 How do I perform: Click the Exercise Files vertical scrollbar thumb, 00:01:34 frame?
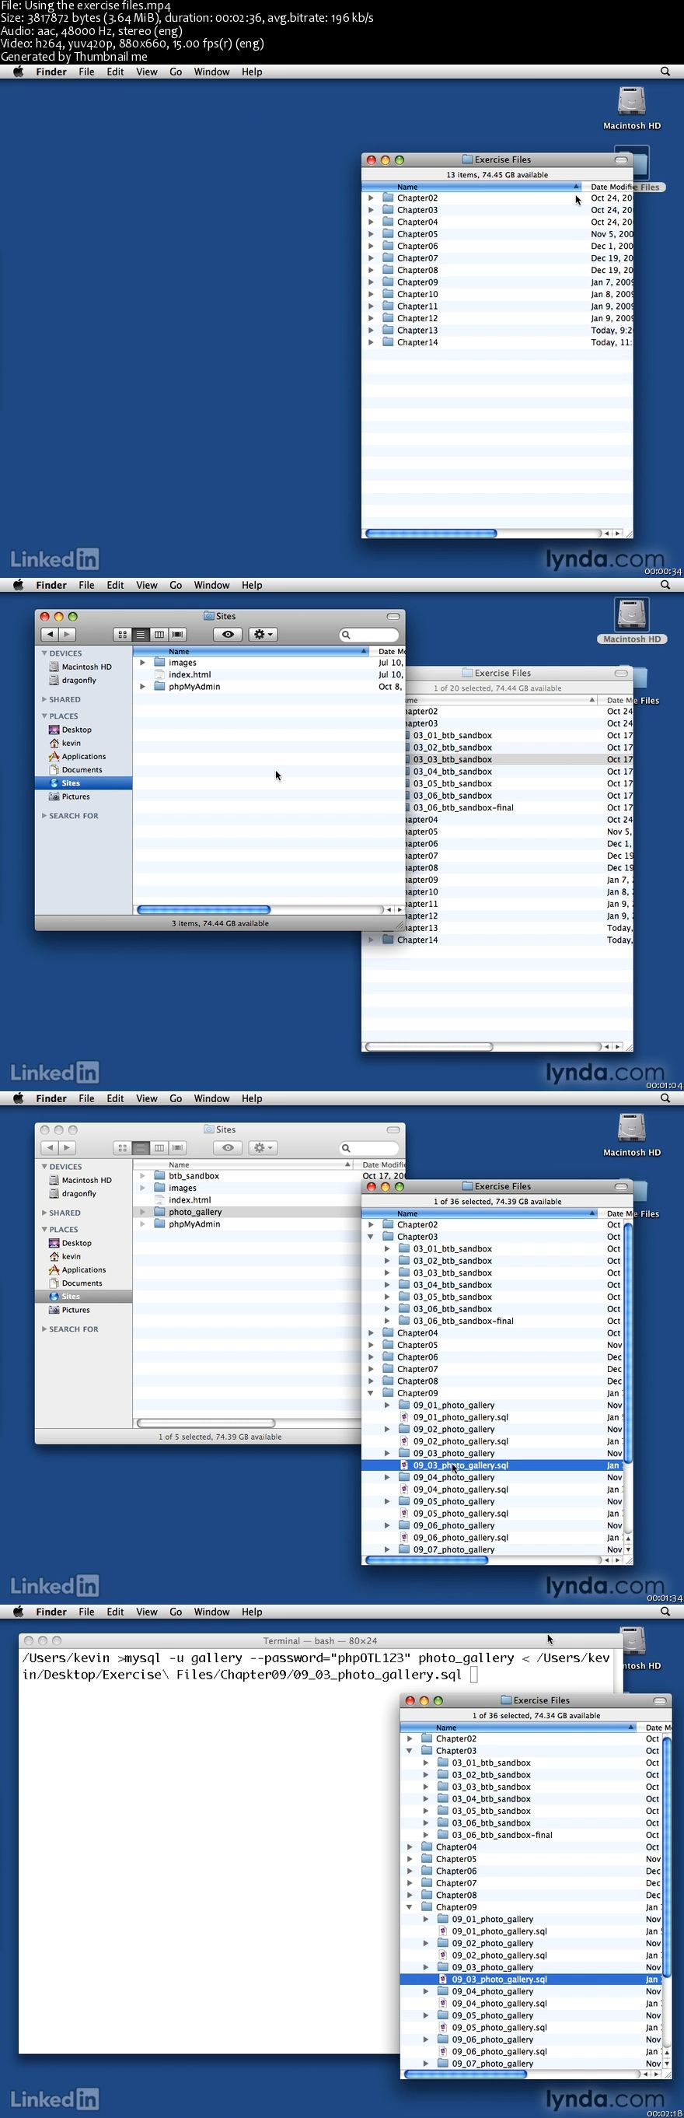pos(628,1343)
